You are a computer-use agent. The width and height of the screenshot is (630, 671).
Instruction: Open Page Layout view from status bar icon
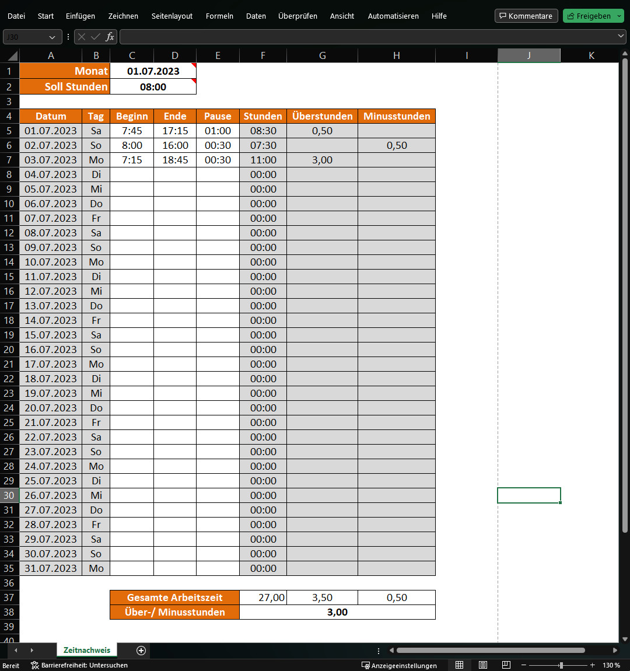pos(482,665)
